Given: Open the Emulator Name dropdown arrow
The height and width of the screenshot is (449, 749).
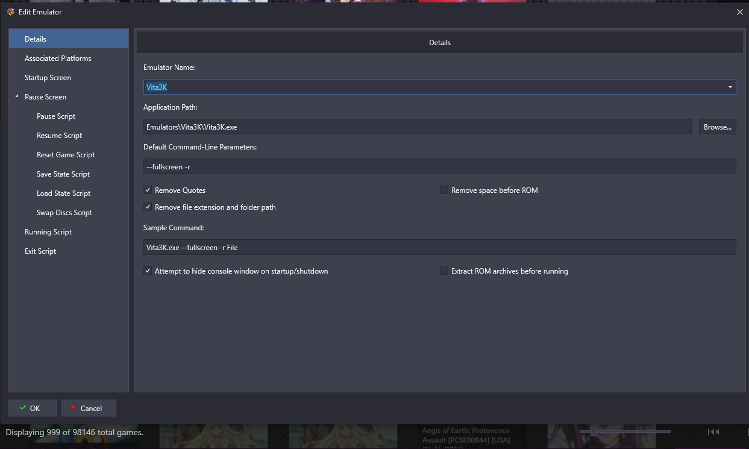Looking at the screenshot, I should pyautogui.click(x=730, y=87).
